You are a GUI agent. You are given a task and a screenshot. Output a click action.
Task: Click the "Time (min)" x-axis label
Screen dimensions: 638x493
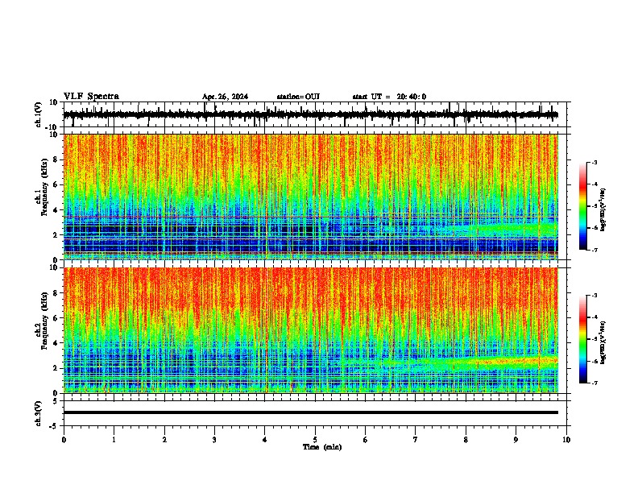(x=322, y=447)
